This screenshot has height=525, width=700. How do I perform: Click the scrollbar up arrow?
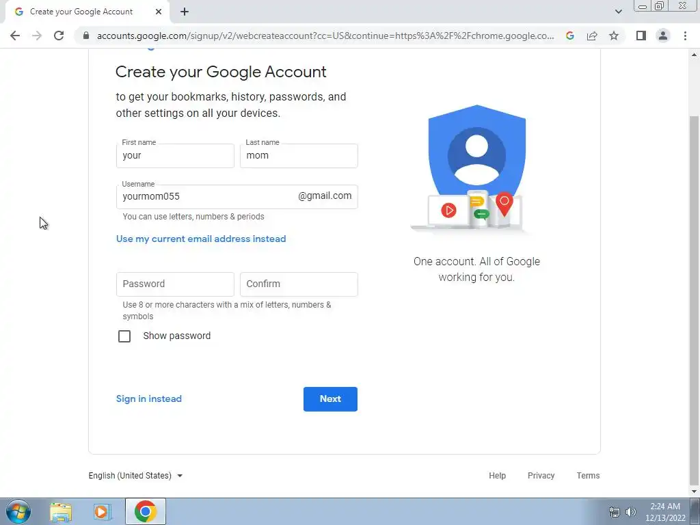point(695,55)
